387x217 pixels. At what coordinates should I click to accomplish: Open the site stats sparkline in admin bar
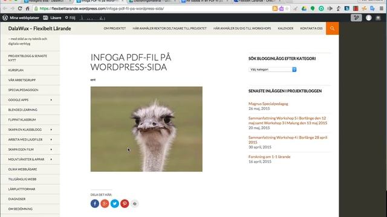93,17
